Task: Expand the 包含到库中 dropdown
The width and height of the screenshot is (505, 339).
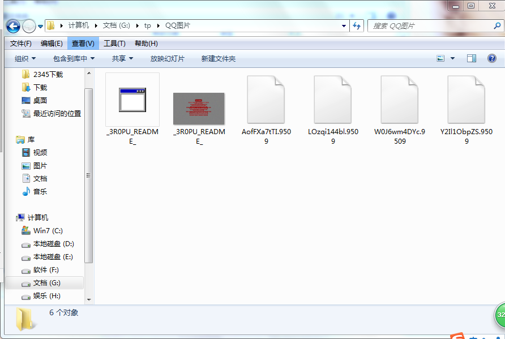Action: (x=74, y=59)
